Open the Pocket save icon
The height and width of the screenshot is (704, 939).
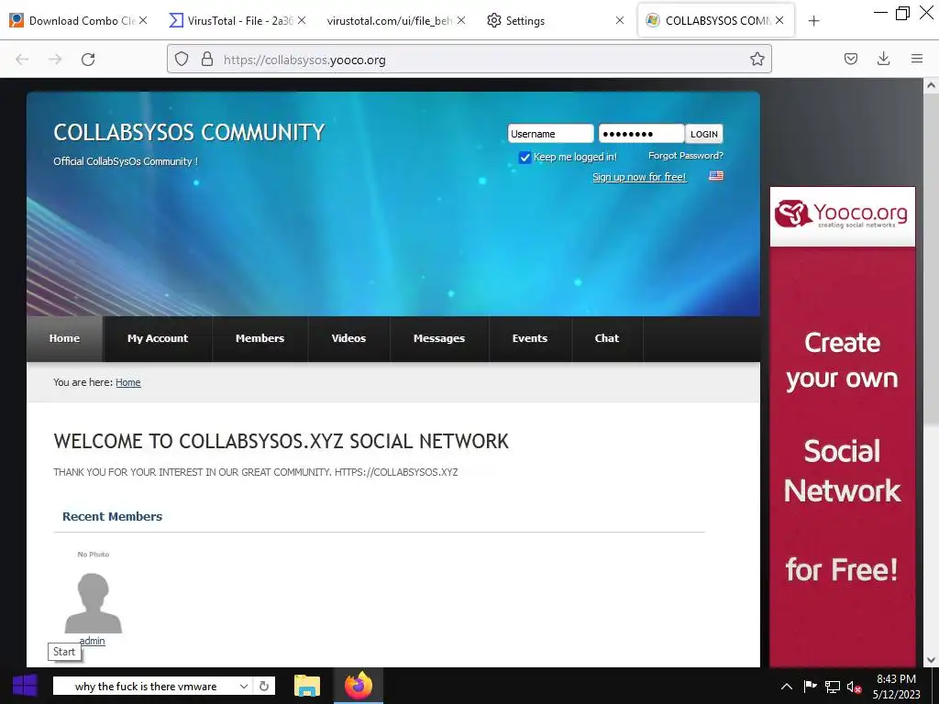click(x=850, y=59)
